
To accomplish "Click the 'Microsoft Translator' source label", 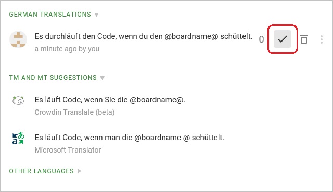I will pos(68,150).
